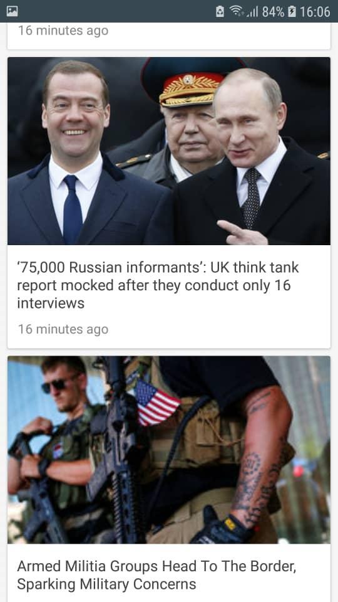Tap '16 minutes ago' on the topmost card
The image size is (338, 602).
(63, 30)
